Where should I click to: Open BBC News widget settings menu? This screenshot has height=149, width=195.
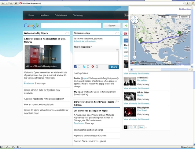point(117,102)
